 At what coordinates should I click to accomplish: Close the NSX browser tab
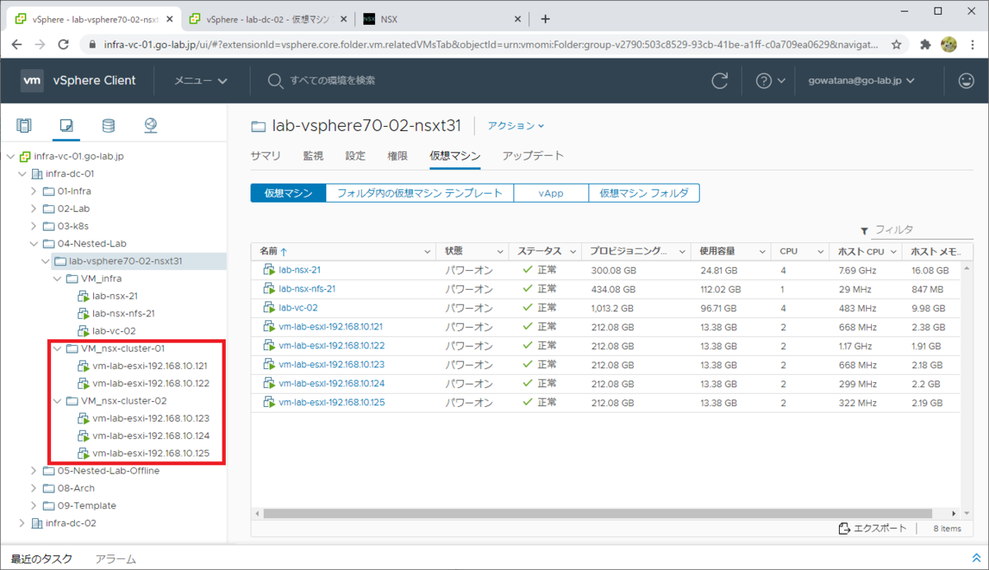point(518,19)
